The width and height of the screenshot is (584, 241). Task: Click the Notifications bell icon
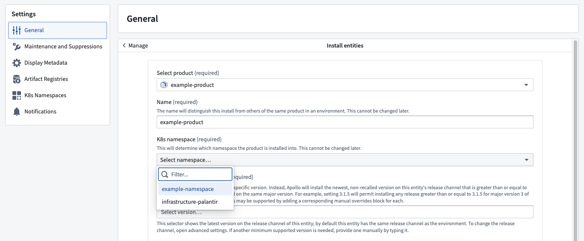[x=17, y=112]
